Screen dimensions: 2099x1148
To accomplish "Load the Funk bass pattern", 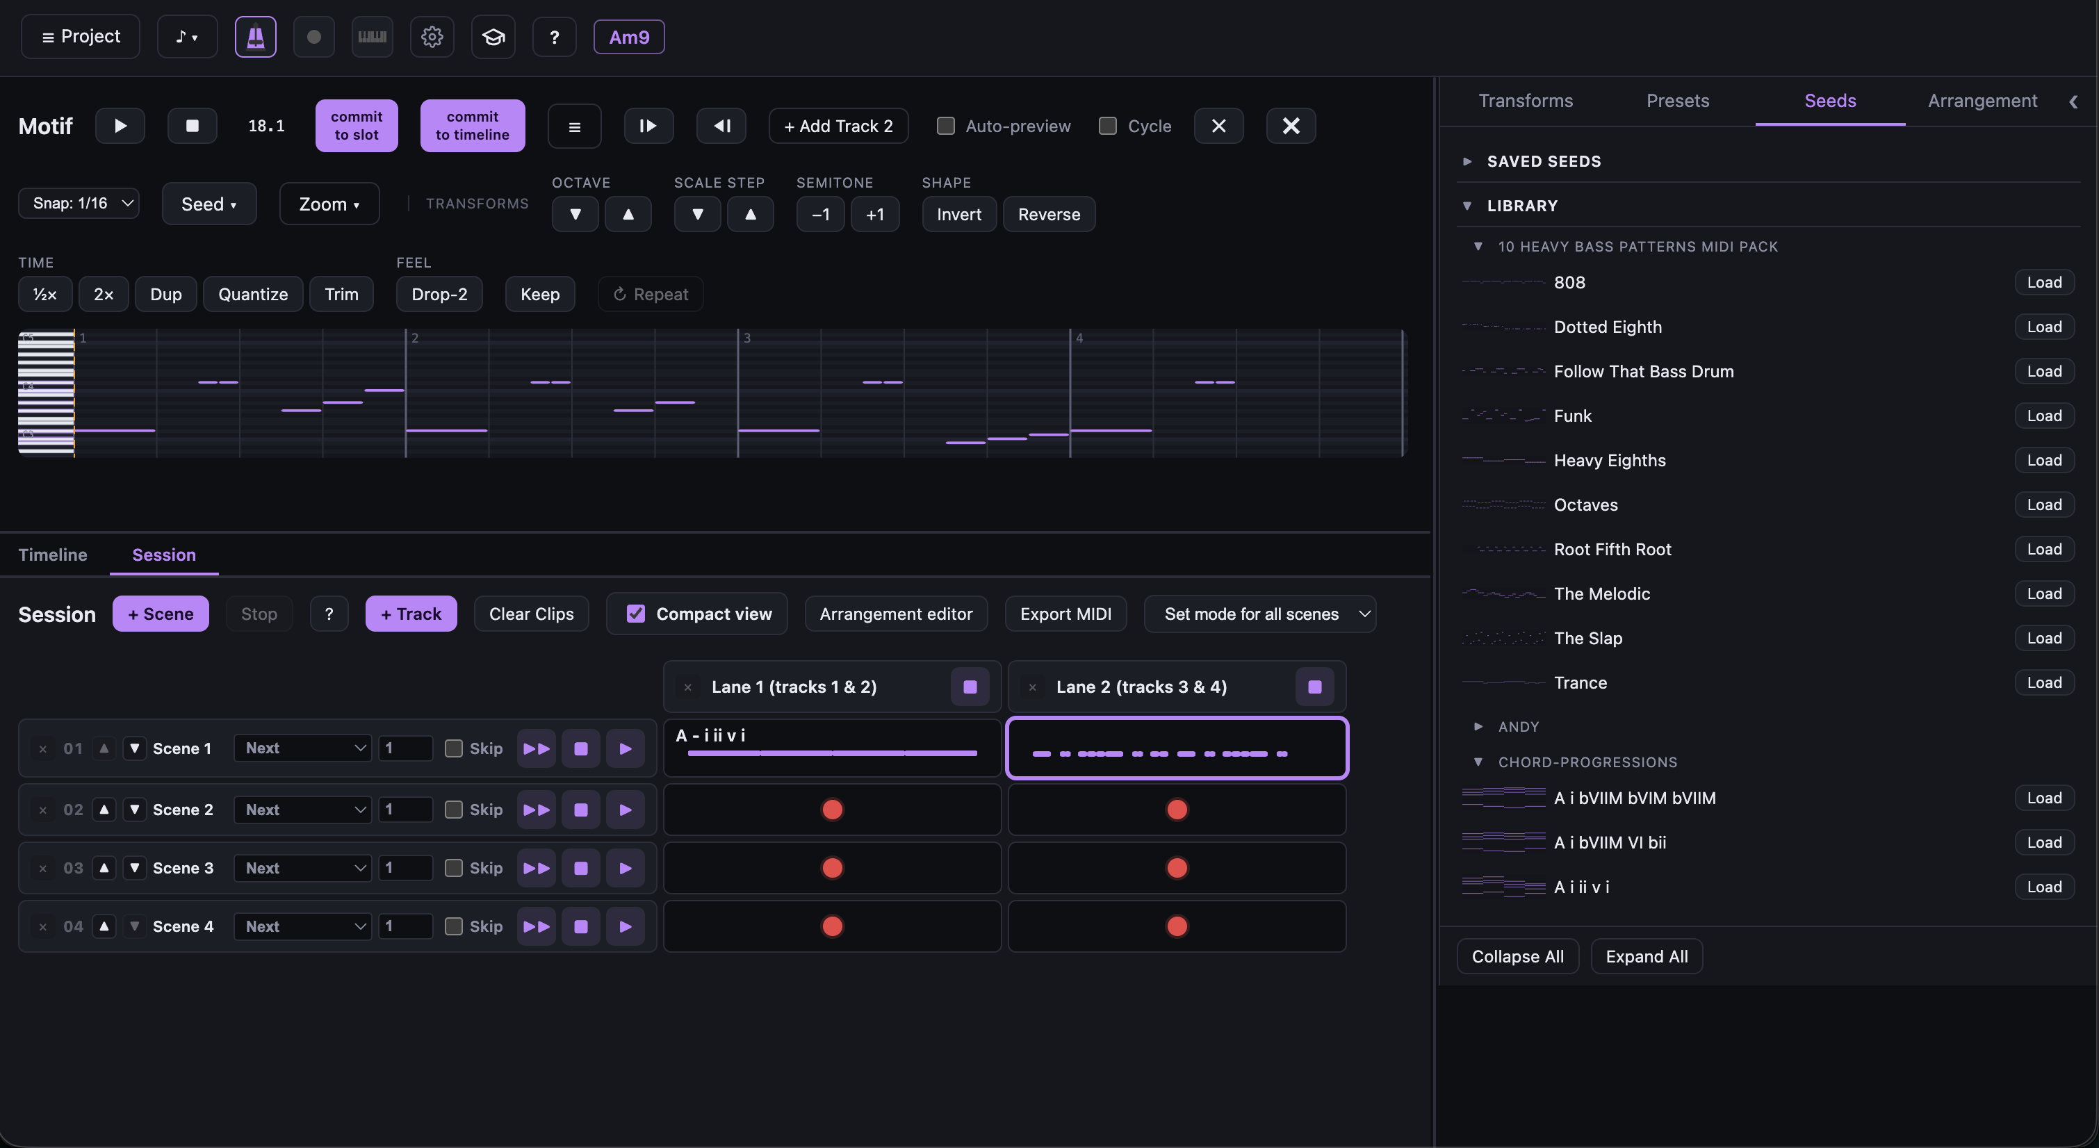I will pyautogui.click(x=2043, y=416).
